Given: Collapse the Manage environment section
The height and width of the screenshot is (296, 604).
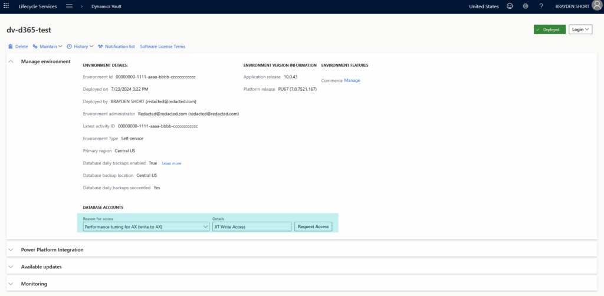Looking at the screenshot, I should [11, 61].
